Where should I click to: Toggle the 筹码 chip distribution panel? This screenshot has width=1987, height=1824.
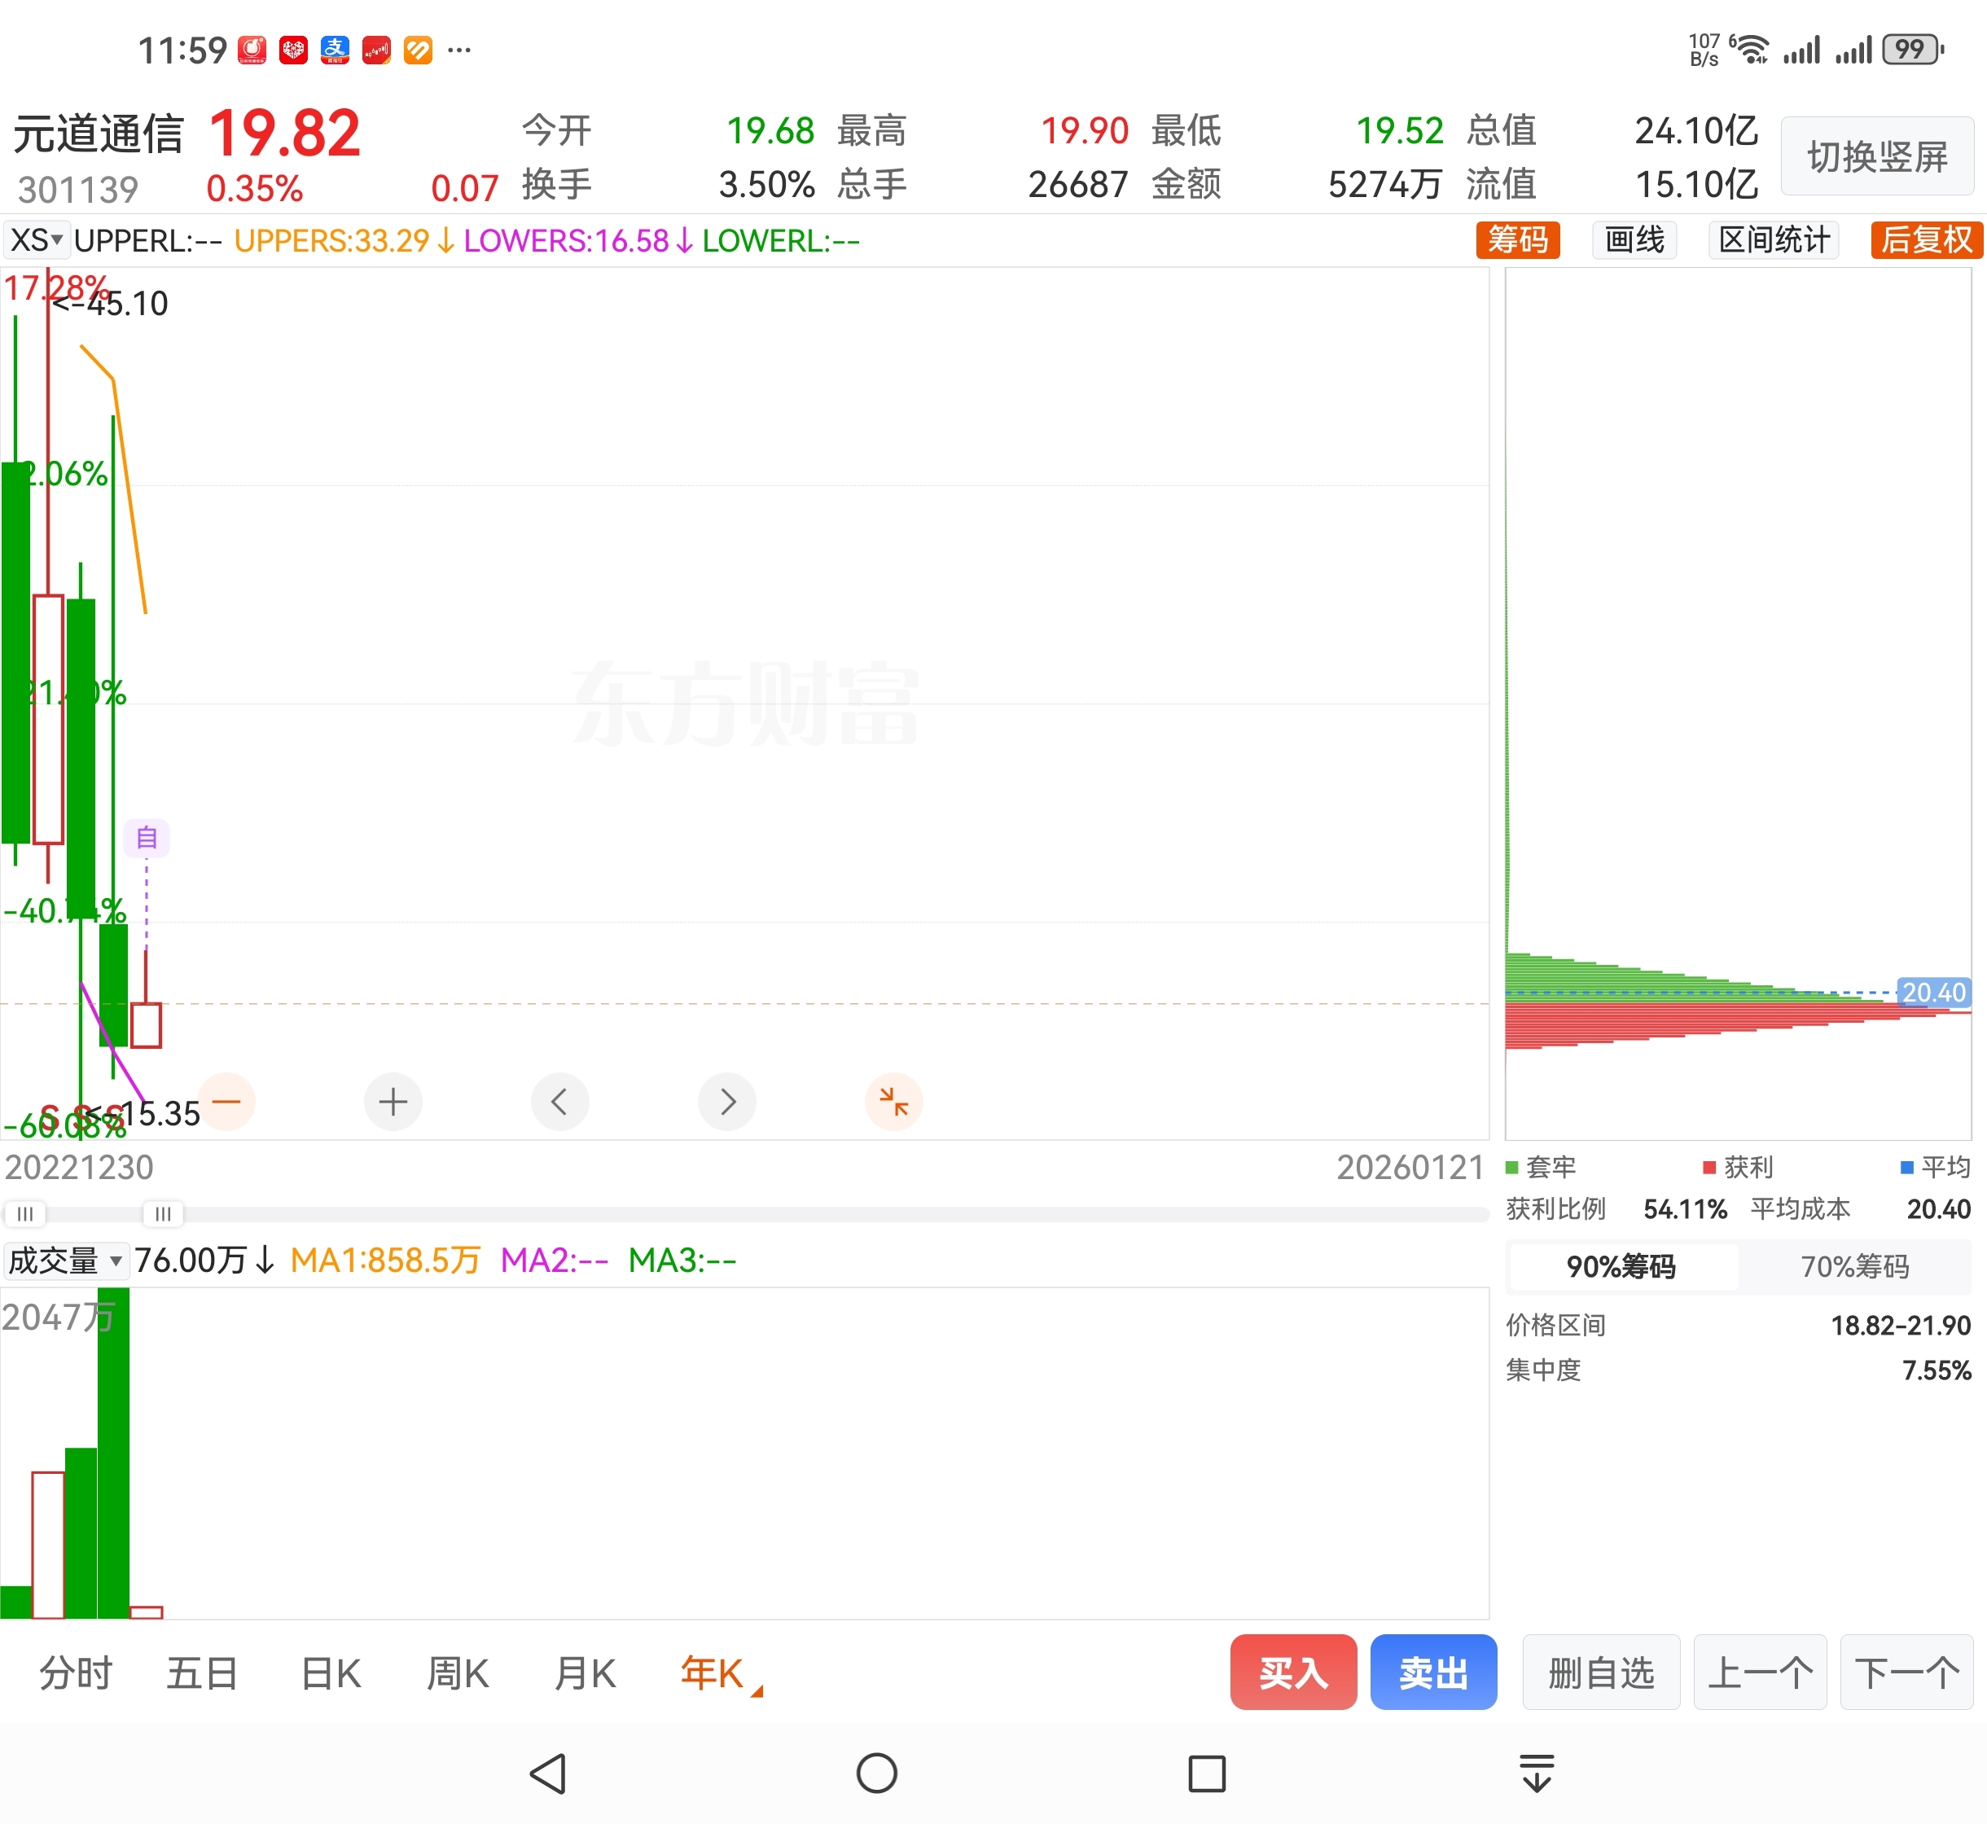(x=1517, y=240)
